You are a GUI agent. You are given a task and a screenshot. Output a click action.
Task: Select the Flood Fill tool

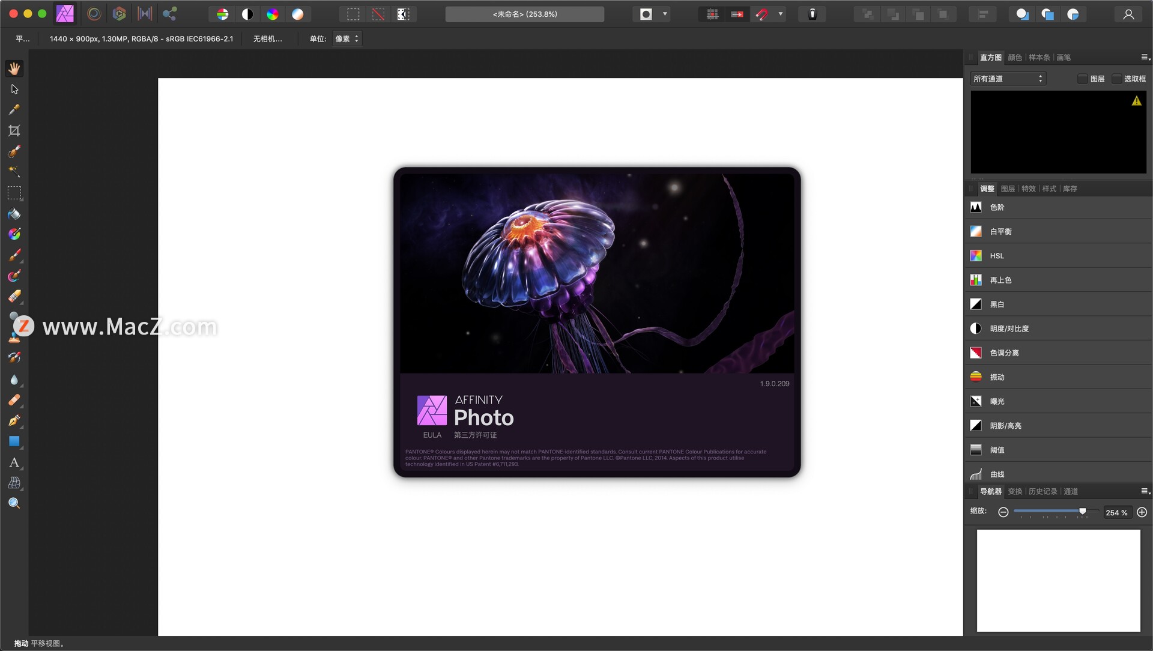point(14,214)
